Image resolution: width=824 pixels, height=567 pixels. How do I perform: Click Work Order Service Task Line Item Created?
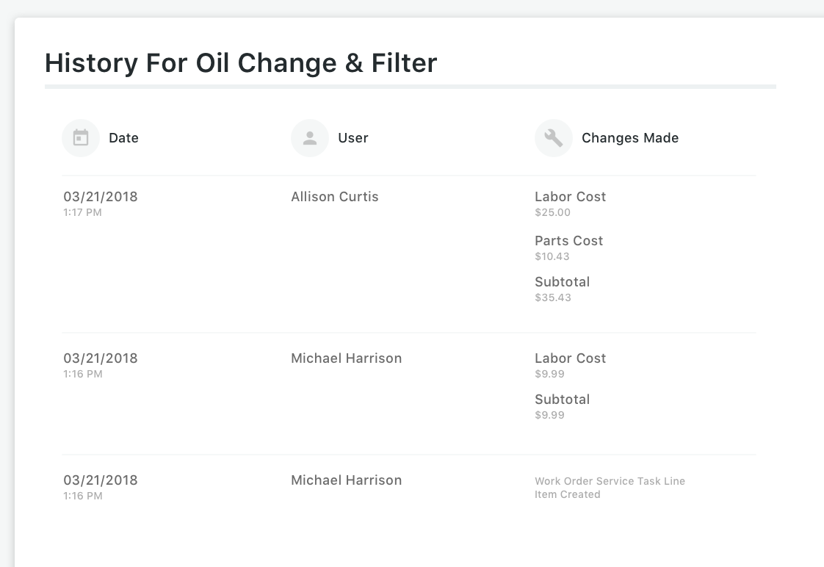(609, 488)
